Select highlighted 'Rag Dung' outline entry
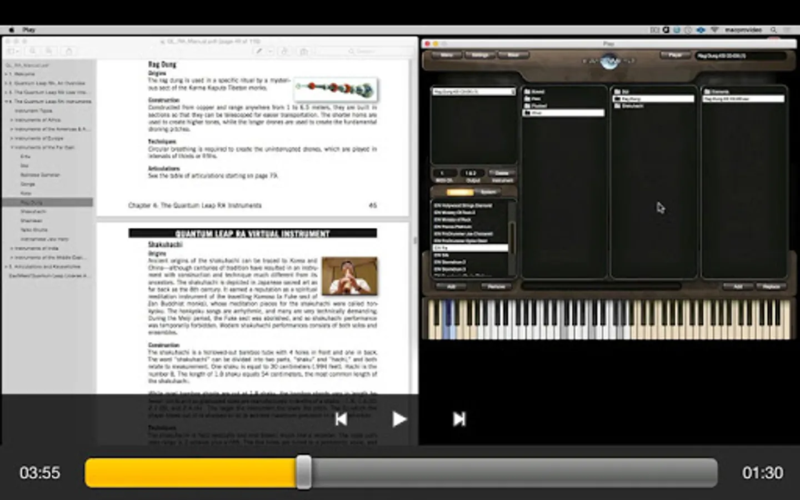Viewport: 800px width, 500px height. click(48, 202)
